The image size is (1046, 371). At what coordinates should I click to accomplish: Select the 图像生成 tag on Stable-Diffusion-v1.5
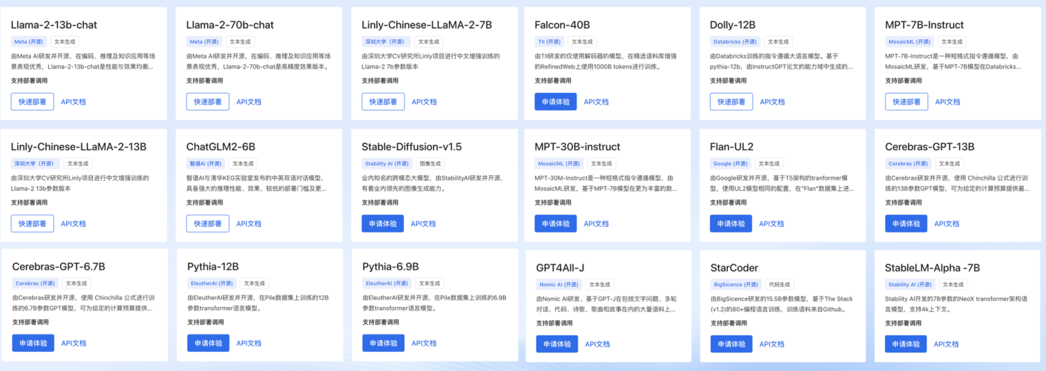(x=430, y=164)
